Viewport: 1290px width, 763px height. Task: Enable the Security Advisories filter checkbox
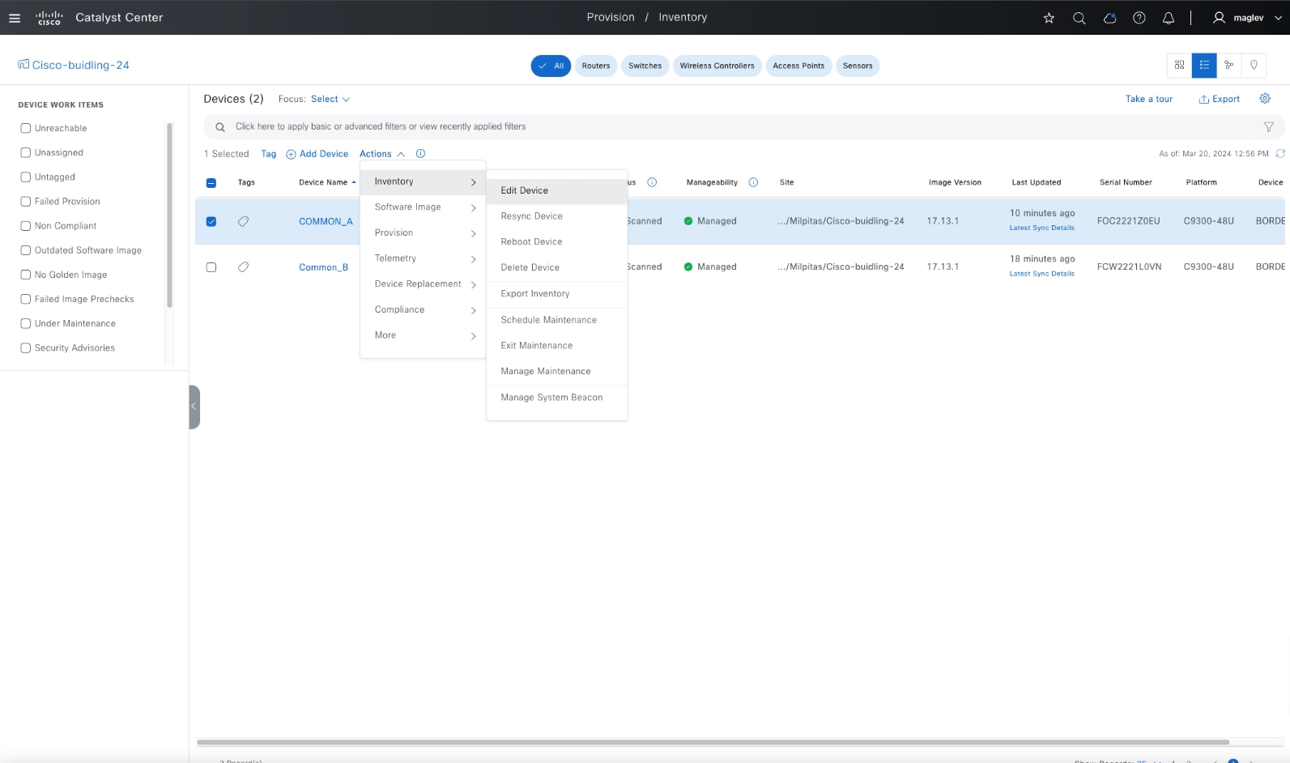coord(26,347)
